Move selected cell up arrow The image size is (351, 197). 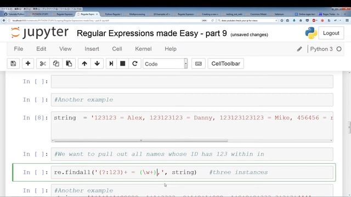pyautogui.click(x=84, y=63)
